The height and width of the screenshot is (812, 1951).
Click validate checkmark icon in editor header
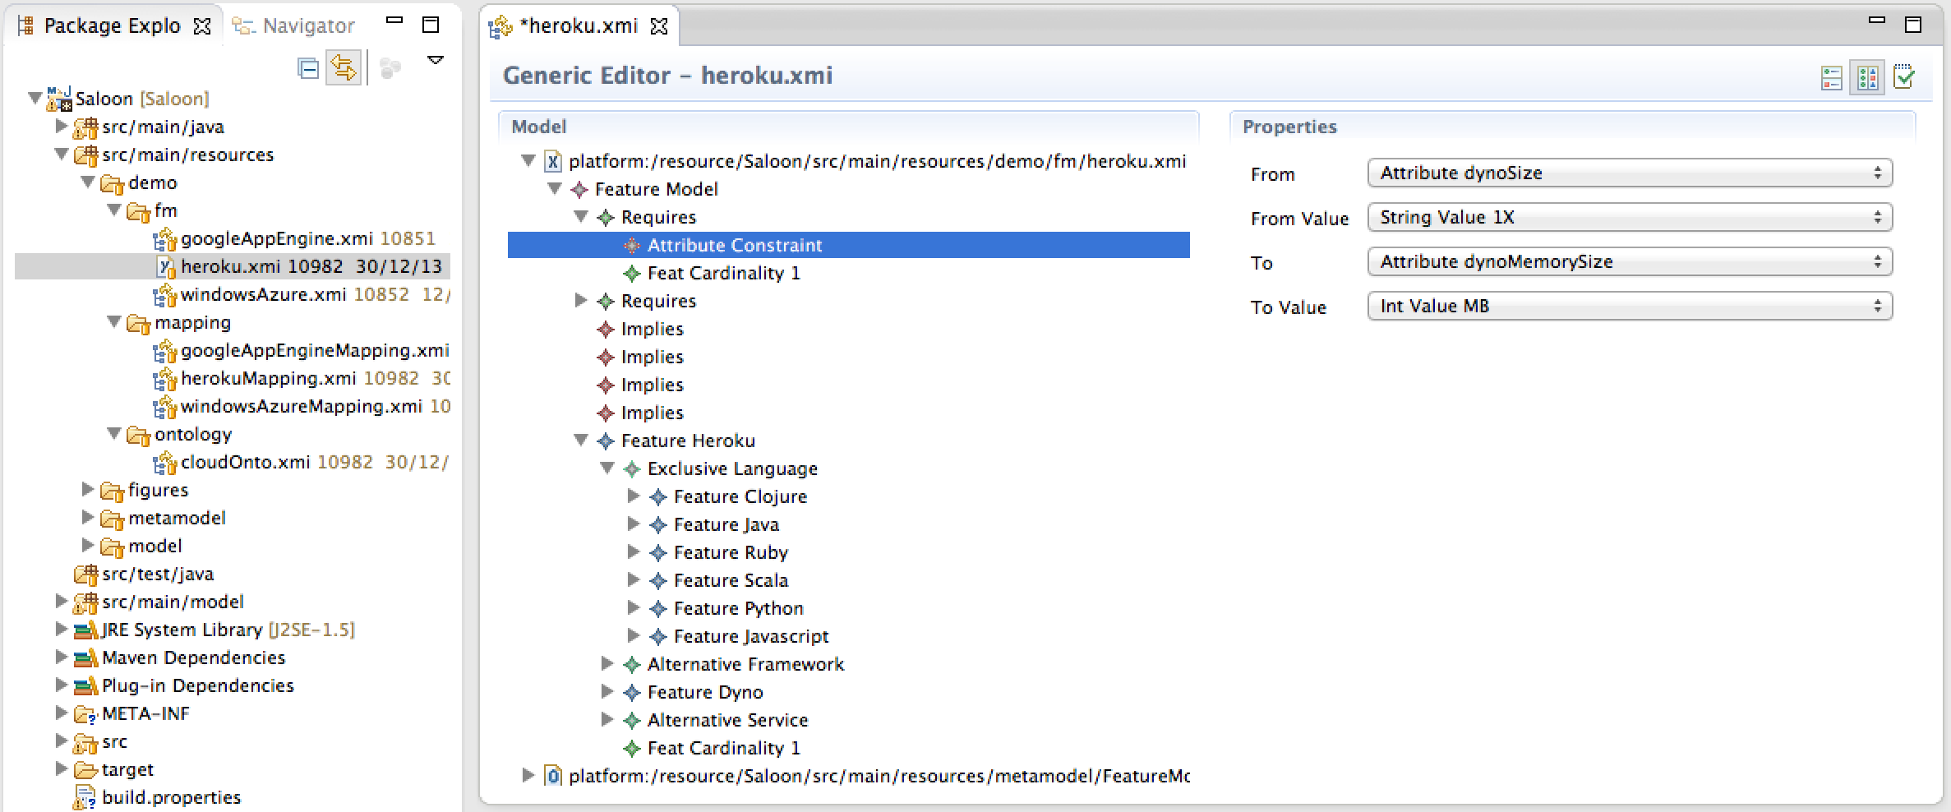point(1904,76)
